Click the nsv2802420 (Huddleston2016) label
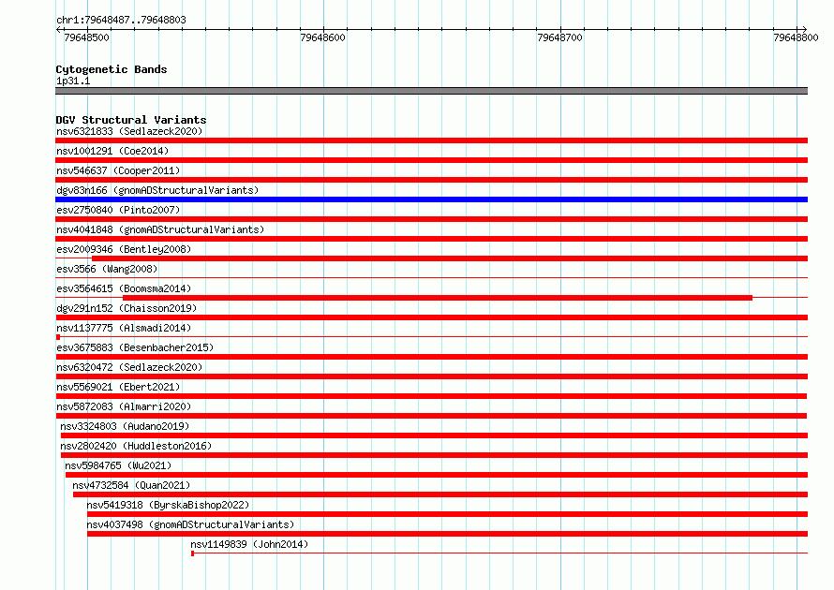 tap(136, 446)
